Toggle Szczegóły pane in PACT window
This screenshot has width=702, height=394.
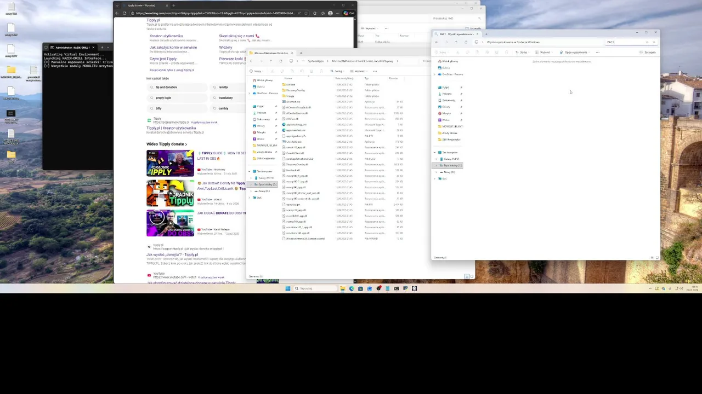pyautogui.click(x=648, y=52)
